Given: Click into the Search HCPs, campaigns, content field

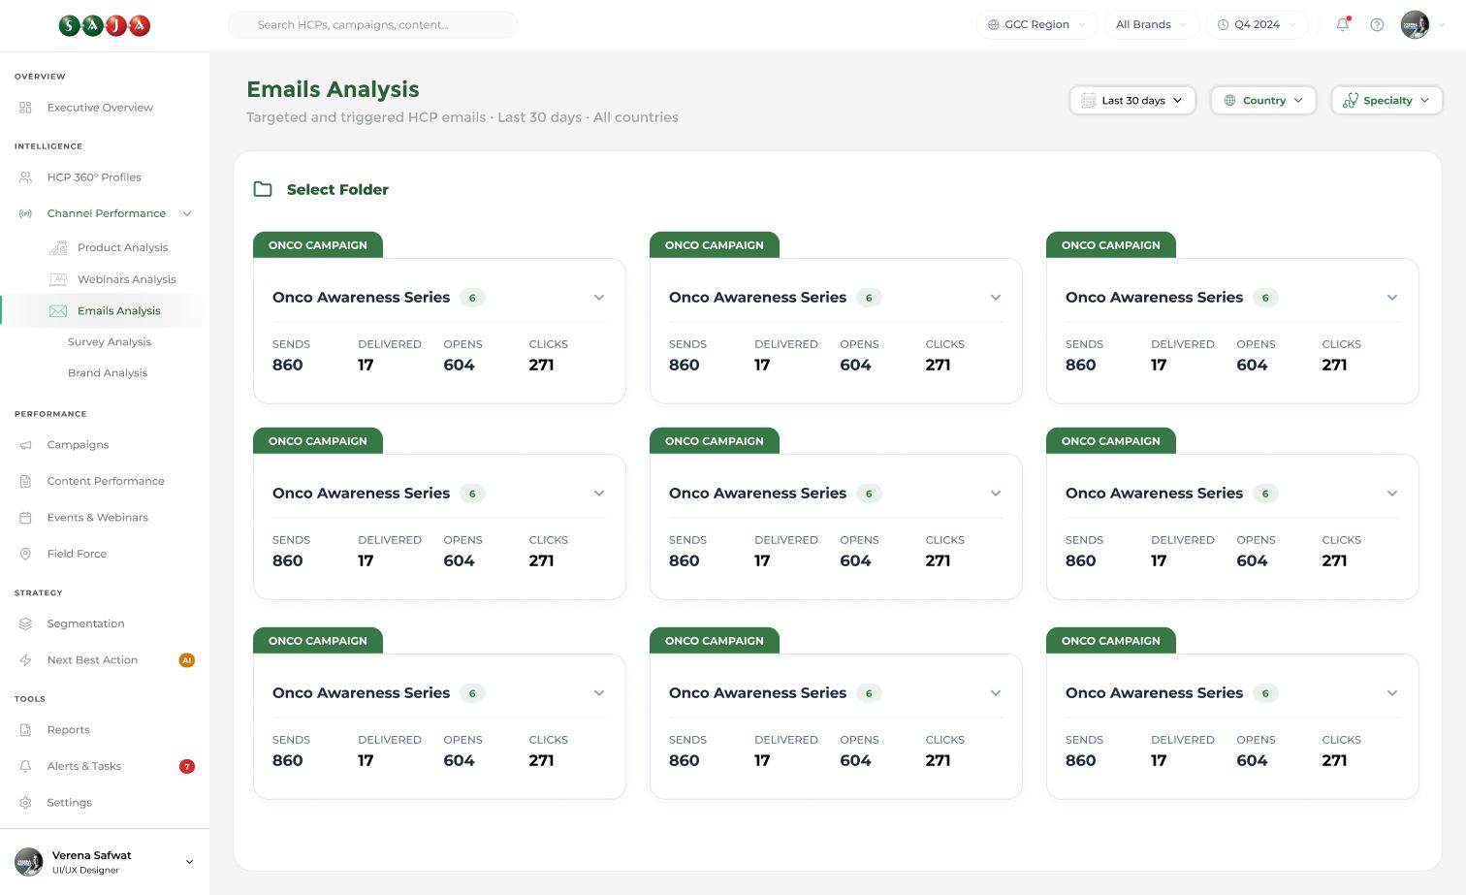Looking at the screenshot, I should click(373, 24).
